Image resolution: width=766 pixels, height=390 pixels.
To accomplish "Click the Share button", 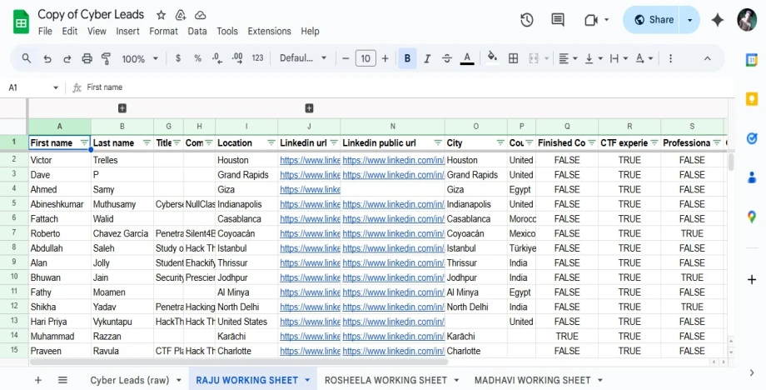I will point(653,20).
